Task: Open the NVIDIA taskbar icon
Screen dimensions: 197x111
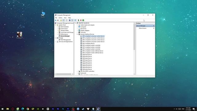Action: (x=38, y=109)
